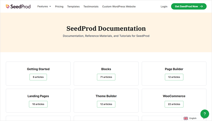This screenshot has height=121, width=212.
Task: Open the Blocks category heading
Action: (x=106, y=69)
